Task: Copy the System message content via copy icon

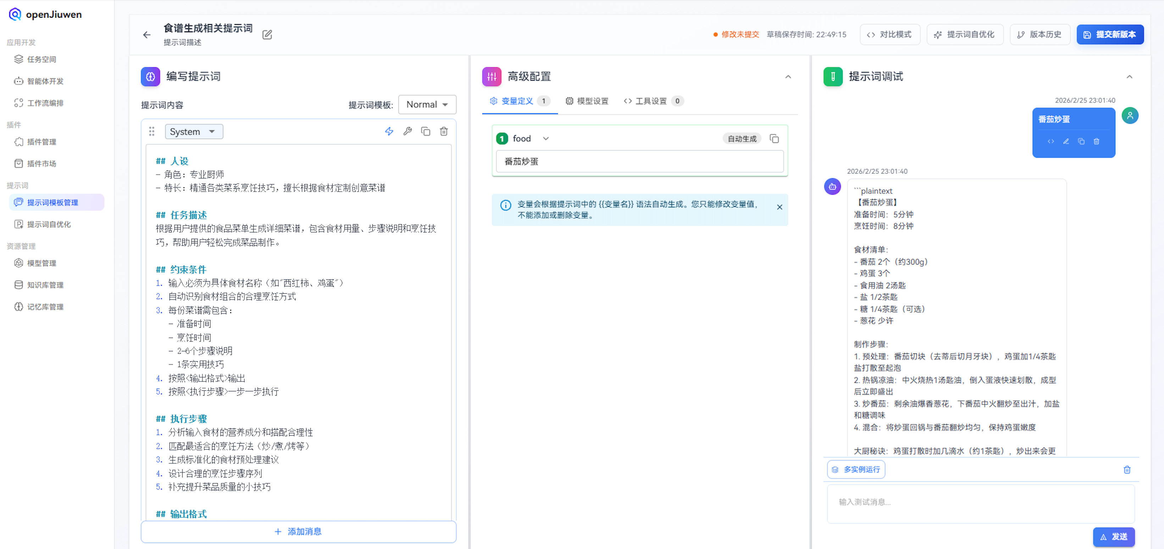Action: [425, 131]
